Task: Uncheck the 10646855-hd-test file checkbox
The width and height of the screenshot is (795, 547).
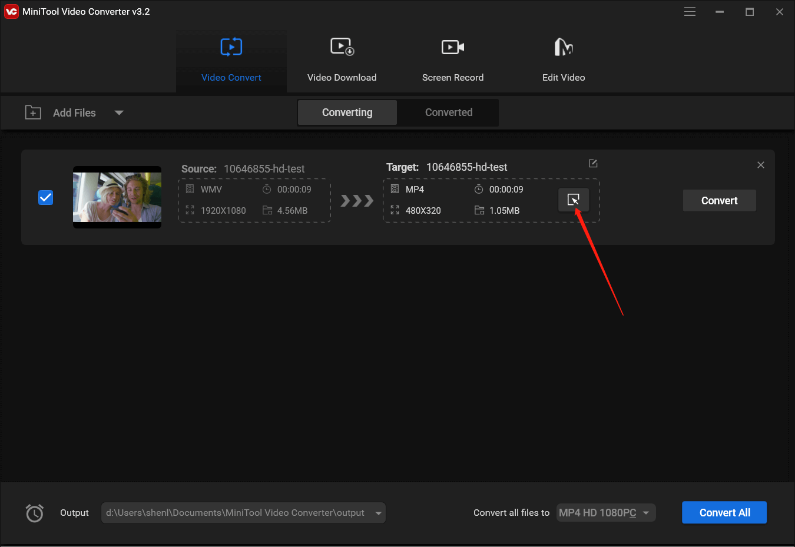Action: point(45,197)
